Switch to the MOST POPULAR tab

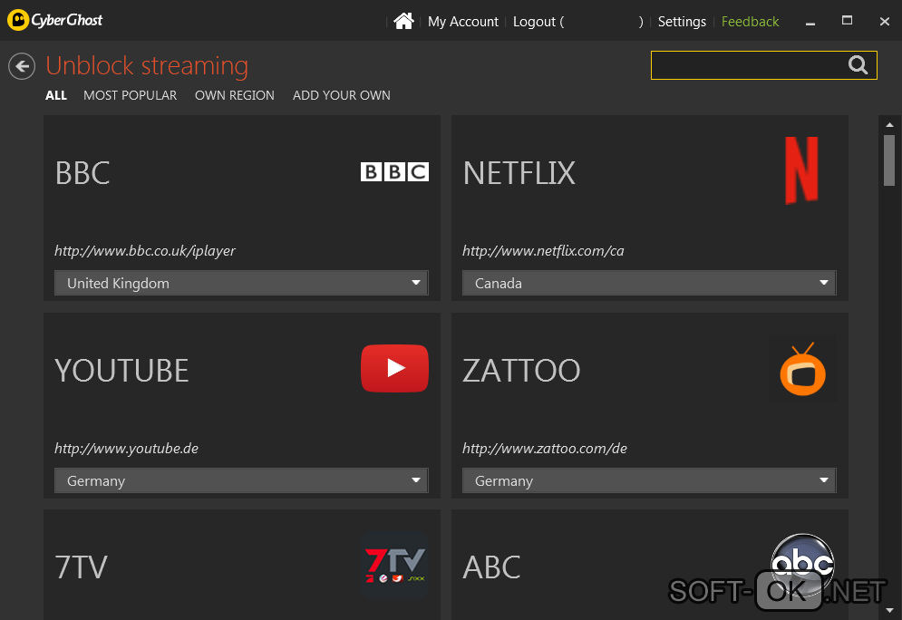(130, 95)
